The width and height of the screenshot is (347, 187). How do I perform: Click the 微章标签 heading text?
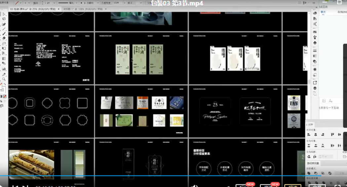click(x=199, y=150)
